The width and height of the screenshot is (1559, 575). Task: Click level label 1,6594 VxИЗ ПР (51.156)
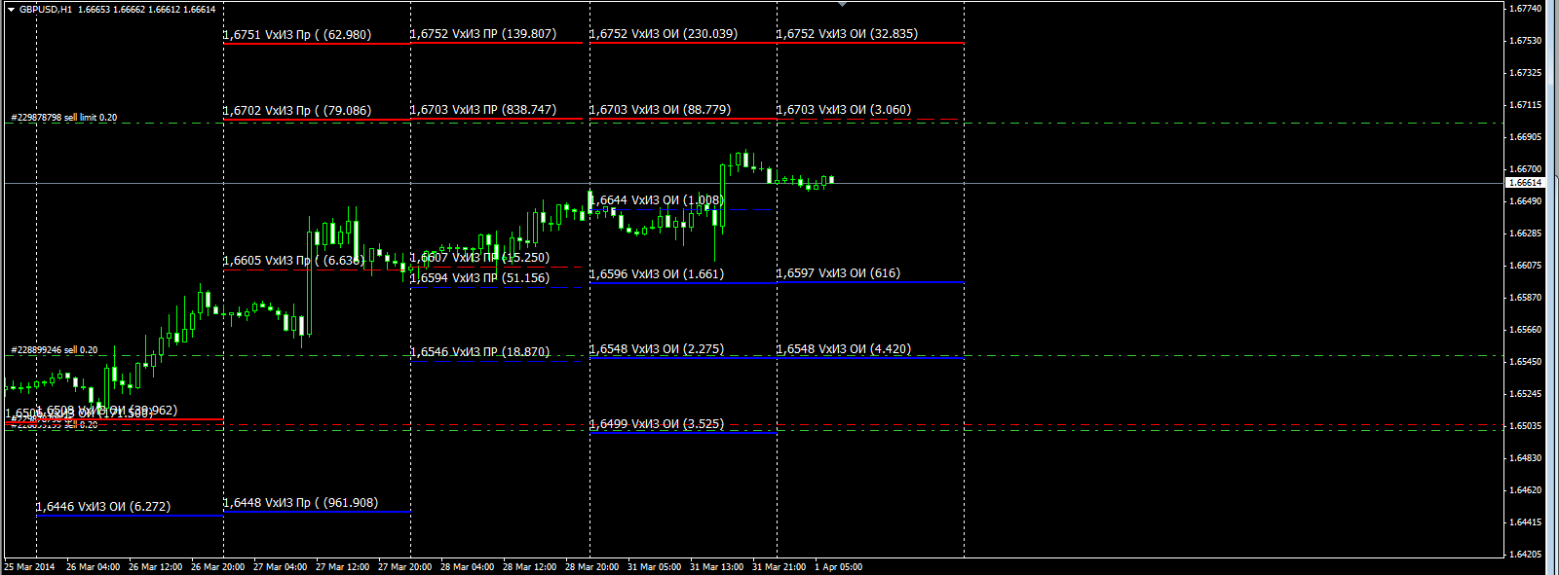(480, 278)
